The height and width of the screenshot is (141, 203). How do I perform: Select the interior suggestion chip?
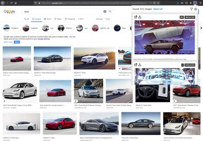(66, 28)
